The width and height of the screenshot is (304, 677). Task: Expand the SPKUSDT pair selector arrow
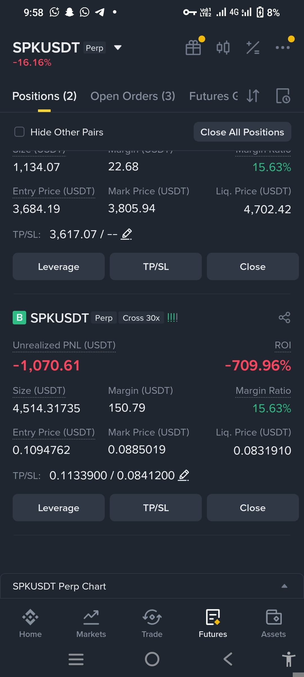click(118, 47)
